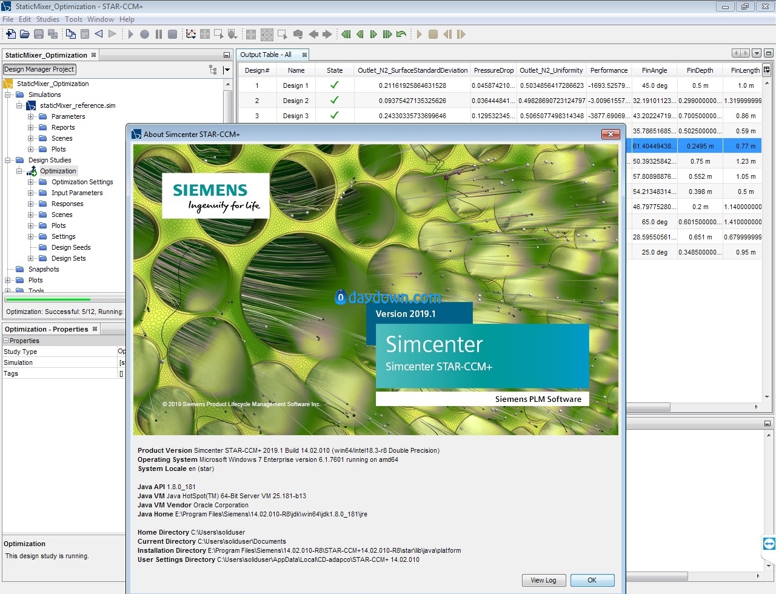Expand the Reports folder
This screenshot has width=776, height=594.
coord(31,127)
